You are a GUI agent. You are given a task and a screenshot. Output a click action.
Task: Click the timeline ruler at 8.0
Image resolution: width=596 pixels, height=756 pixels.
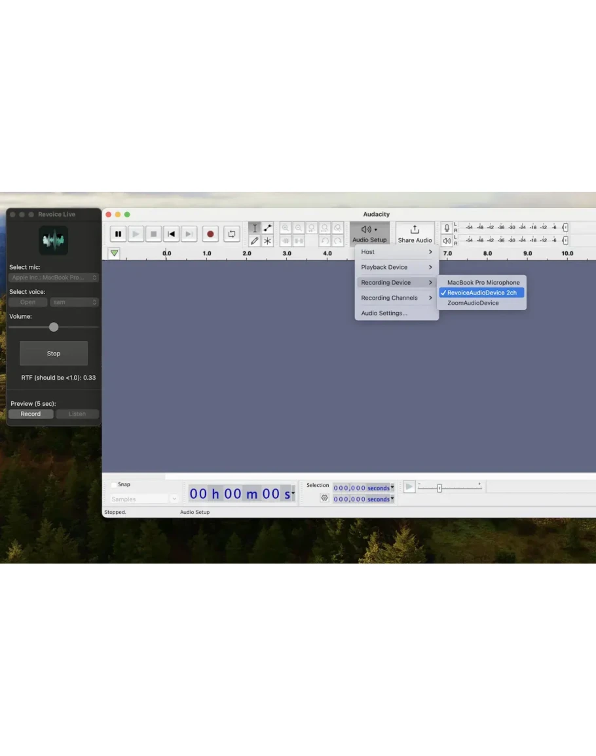(487, 253)
